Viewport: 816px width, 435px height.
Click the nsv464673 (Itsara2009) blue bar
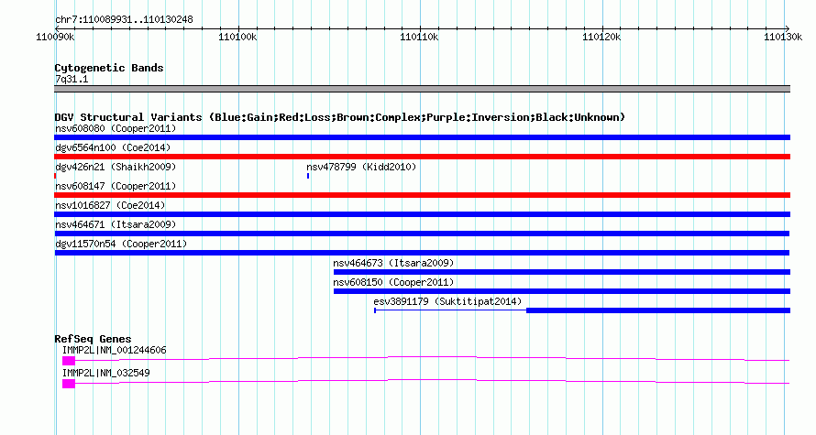pyautogui.click(x=562, y=272)
